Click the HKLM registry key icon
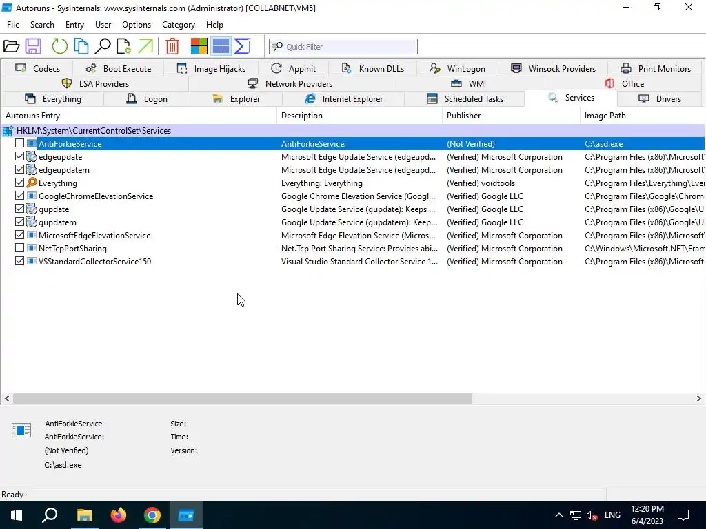 coord(8,131)
